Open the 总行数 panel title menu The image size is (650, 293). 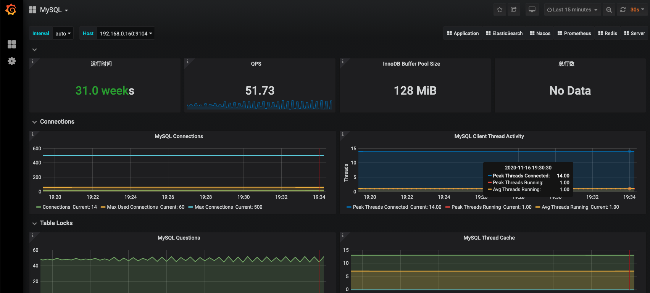click(x=566, y=64)
